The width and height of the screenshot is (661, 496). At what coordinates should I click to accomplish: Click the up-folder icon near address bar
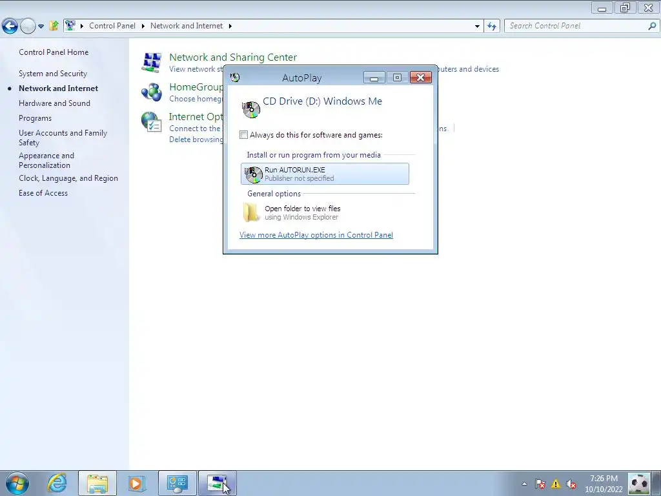[x=54, y=26]
